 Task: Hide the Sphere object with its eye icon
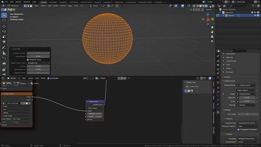(x=255, y=16)
